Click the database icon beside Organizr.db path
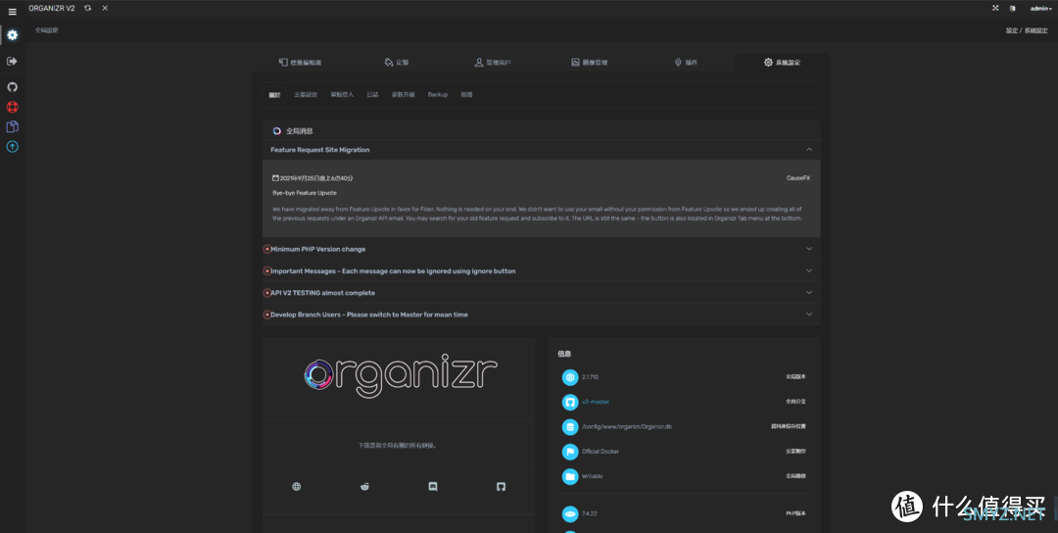The width and height of the screenshot is (1058, 533). 570,427
